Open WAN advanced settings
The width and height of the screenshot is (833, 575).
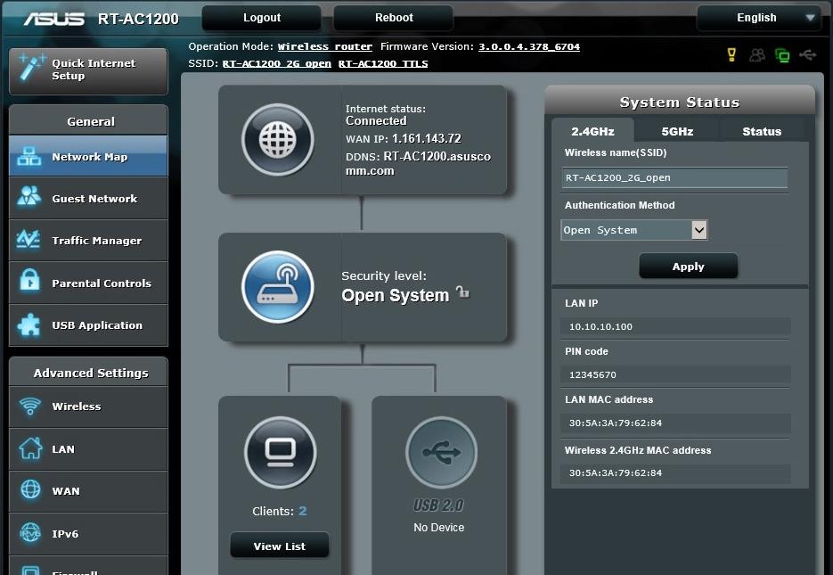tap(88, 491)
